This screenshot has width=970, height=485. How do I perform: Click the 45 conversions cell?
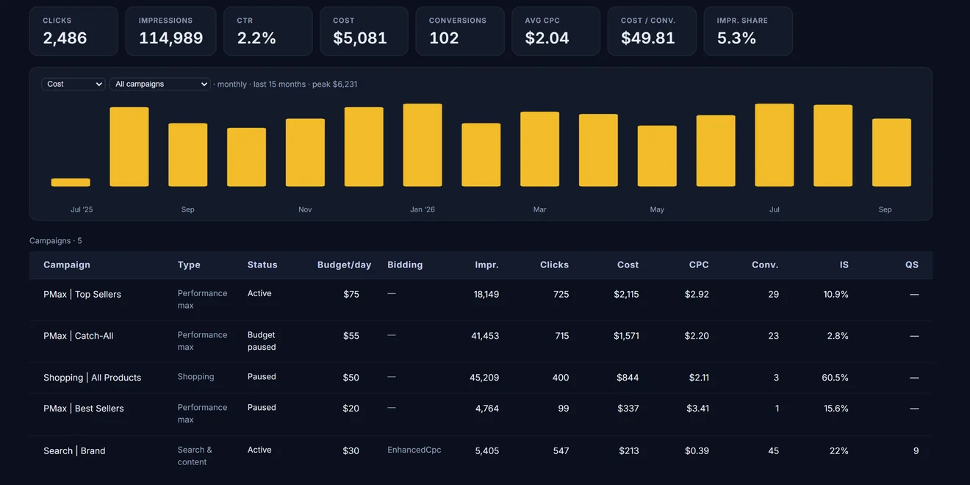coord(773,450)
